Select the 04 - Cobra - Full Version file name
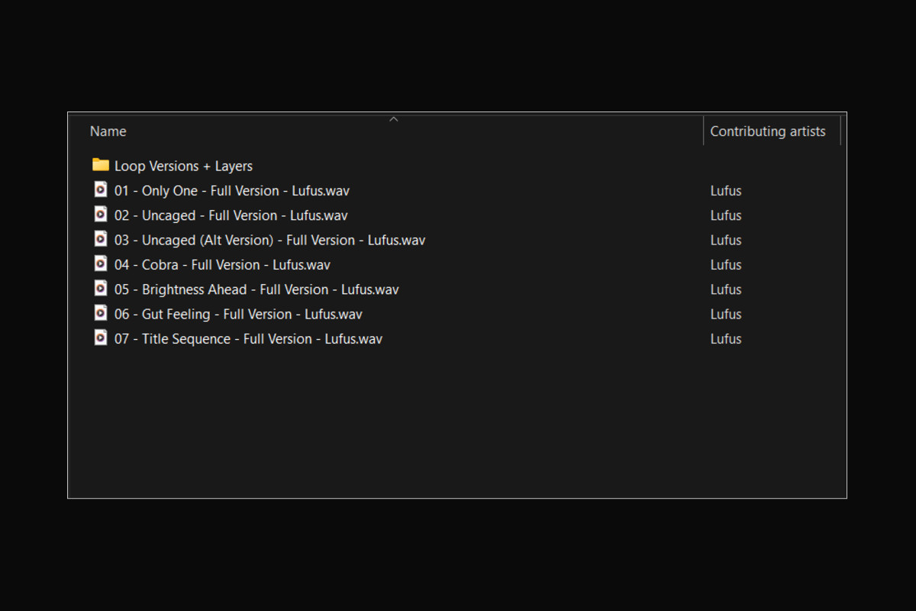This screenshot has height=611, width=916. (x=222, y=265)
